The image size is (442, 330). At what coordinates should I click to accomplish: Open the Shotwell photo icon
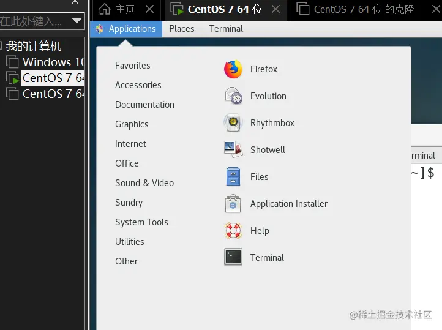pos(233,149)
